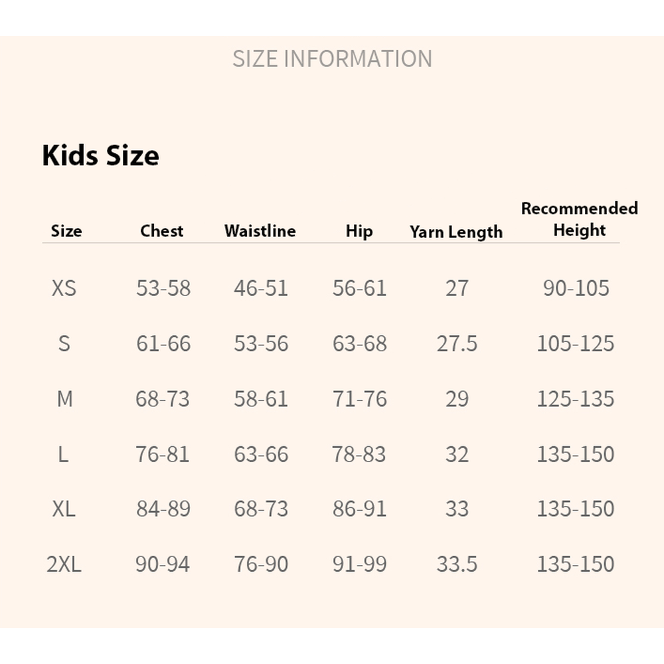Screen dimensions: 664x664
Task: Click the SIZE INFORMATION title
Action: tap(332, 58)
